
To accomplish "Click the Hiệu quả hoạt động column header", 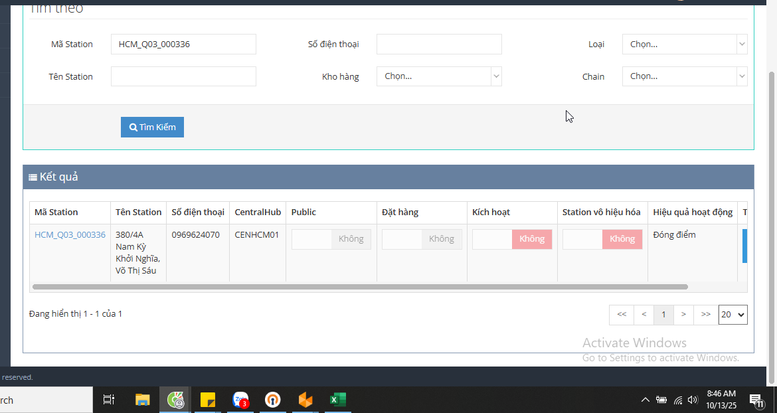I will pos(693,212).
